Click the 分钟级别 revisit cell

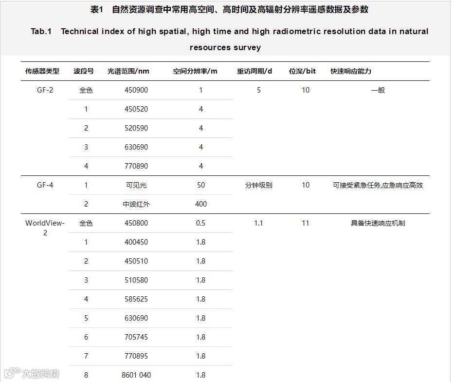click(258, 185)
